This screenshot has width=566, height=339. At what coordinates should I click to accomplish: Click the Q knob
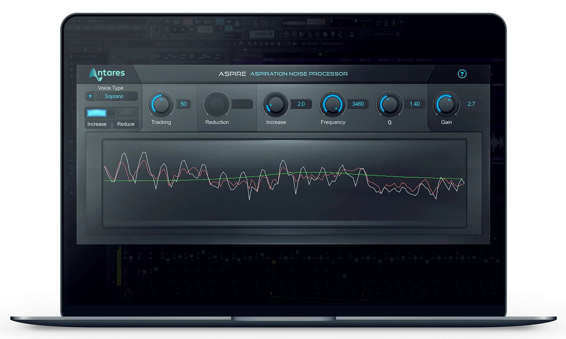tap(389, 104)
